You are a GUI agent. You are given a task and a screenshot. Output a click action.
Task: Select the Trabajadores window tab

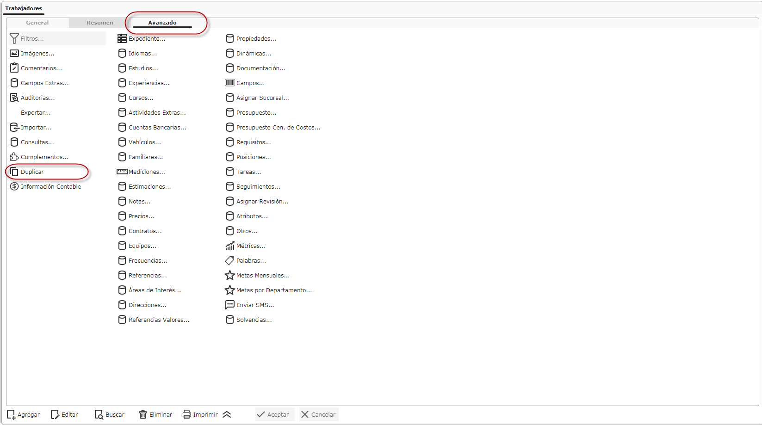[24, 8]
